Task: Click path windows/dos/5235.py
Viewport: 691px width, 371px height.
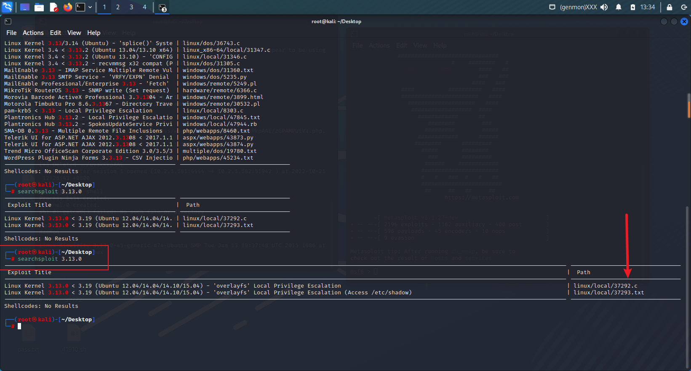Action: pos(215,77)
